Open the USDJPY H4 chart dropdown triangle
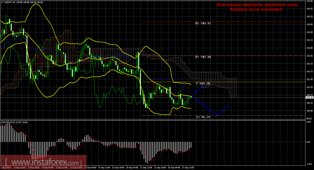This screenshot has height=170, width=314. (2, 2)
